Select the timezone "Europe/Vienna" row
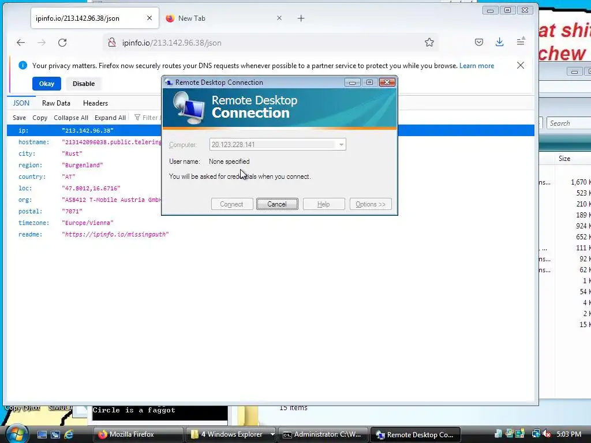The height and width of the screenshot is (443, 591). click(x=271, y=223)
